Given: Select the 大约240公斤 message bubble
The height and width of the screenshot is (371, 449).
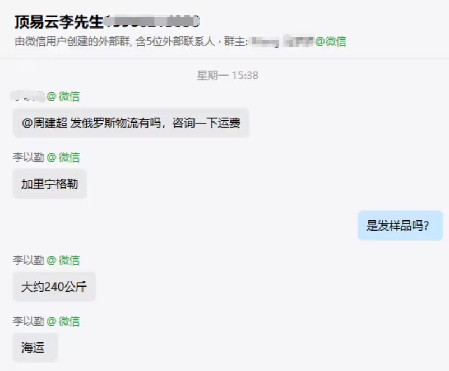Looking at the screenshot, I should click(54, 287).
